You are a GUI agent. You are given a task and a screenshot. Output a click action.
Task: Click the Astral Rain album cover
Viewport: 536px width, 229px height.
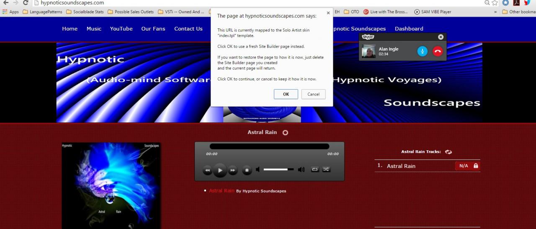click(x=111, y=185)
